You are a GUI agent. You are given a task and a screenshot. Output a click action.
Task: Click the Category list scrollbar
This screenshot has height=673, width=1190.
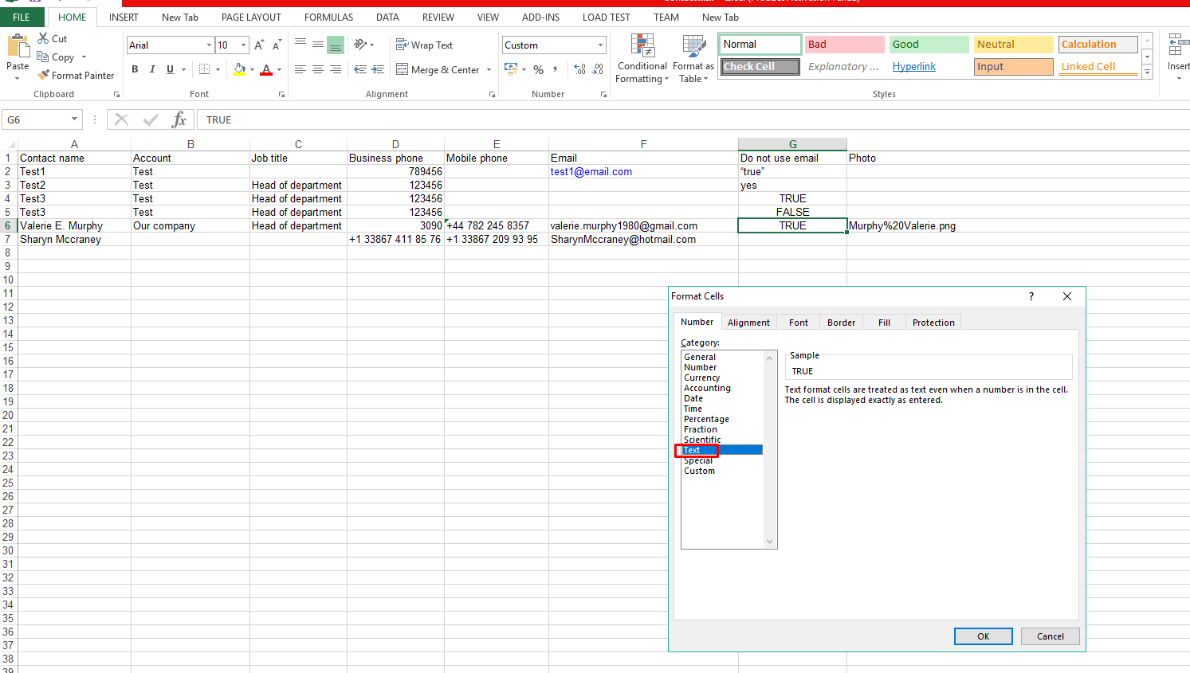coord(770,450)
